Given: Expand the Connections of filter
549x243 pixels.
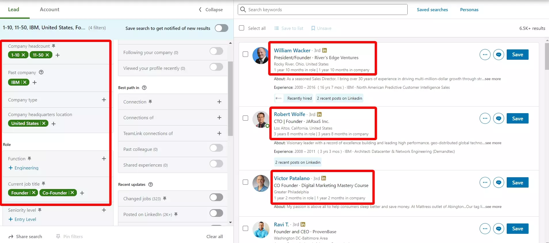Looking at the screenshot, I should coord(219,117).
